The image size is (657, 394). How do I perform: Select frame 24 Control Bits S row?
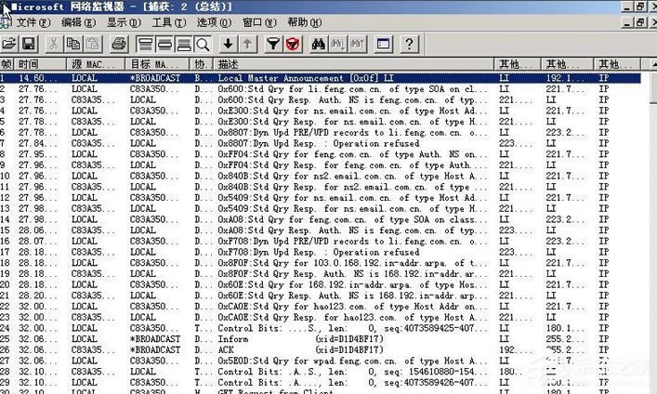(x=320, y=328)
